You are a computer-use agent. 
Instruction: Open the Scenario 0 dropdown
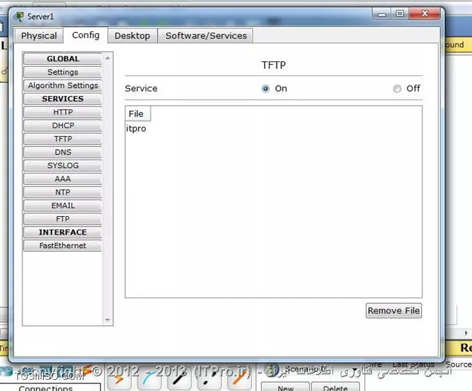click(355, 369)
